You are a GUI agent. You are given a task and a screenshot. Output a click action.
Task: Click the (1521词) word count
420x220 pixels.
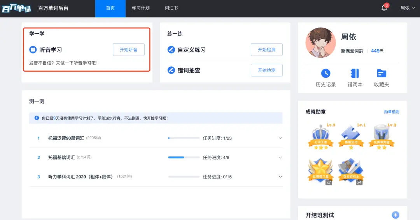coord(124,176)
